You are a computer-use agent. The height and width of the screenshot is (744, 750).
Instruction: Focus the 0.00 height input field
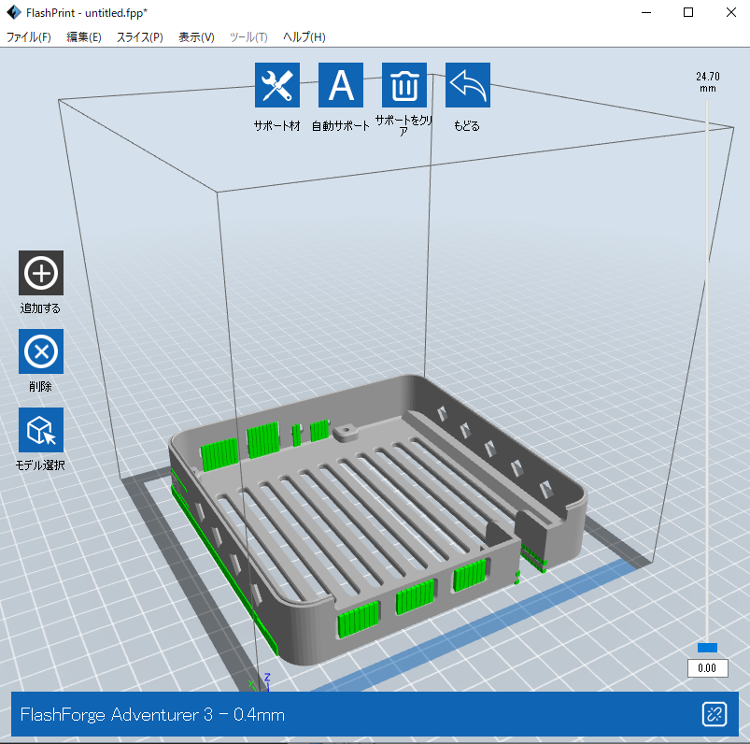pos(707,668)
